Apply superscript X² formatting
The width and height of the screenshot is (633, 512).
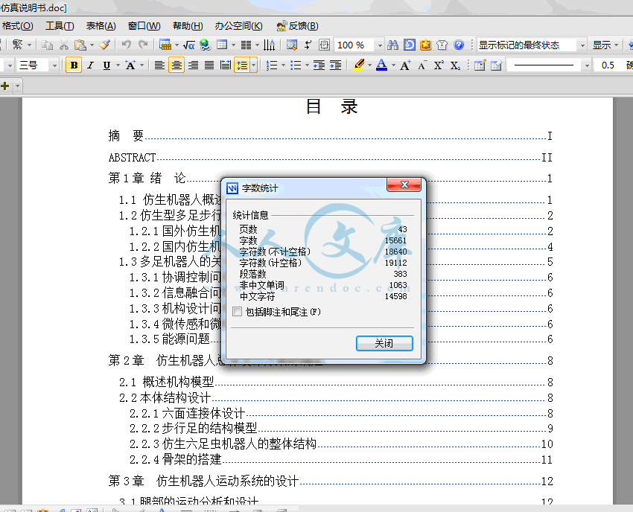(439, 65)
